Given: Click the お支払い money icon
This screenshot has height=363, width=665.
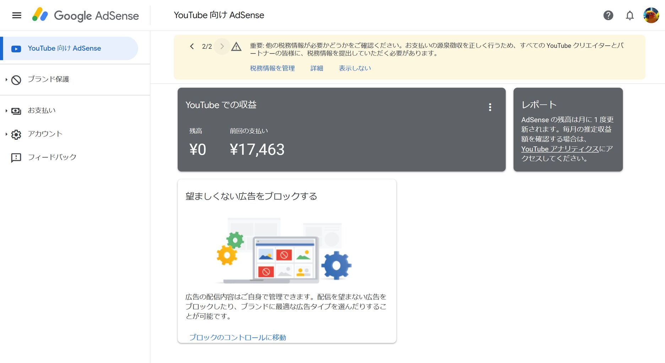Looking at the screenshot, I should tap(16, 111).
